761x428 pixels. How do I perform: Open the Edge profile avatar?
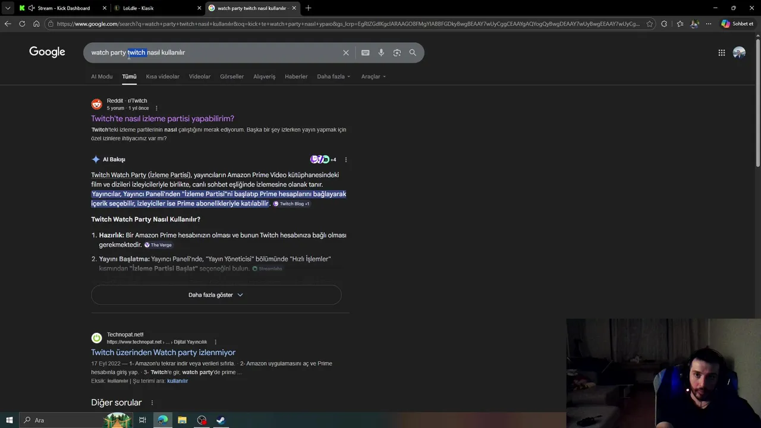click(x=694, y=24)
